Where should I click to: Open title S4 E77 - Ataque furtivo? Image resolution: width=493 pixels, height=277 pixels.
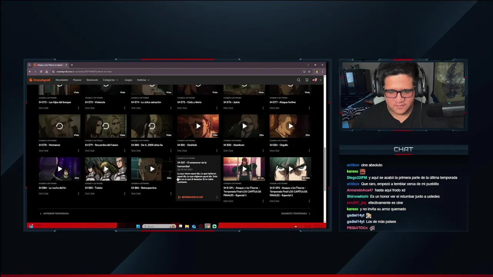coord(283,102)
